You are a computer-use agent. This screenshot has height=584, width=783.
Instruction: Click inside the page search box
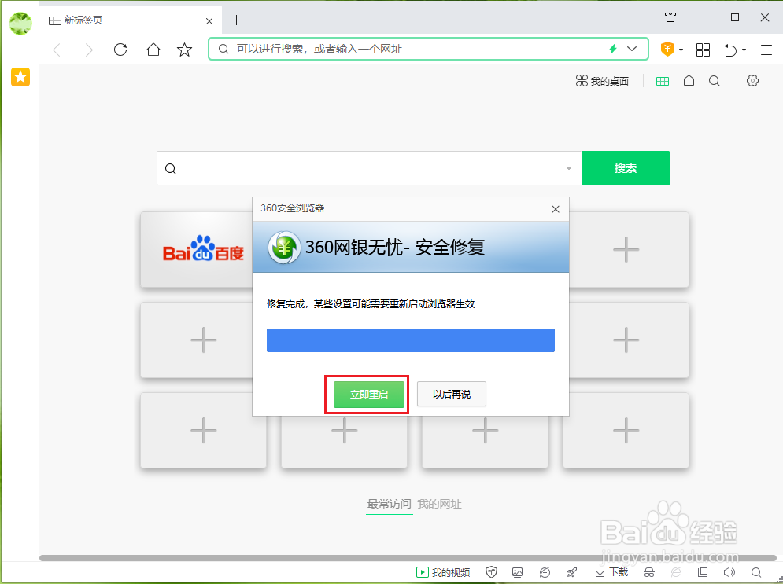click(x=370, y=168)
